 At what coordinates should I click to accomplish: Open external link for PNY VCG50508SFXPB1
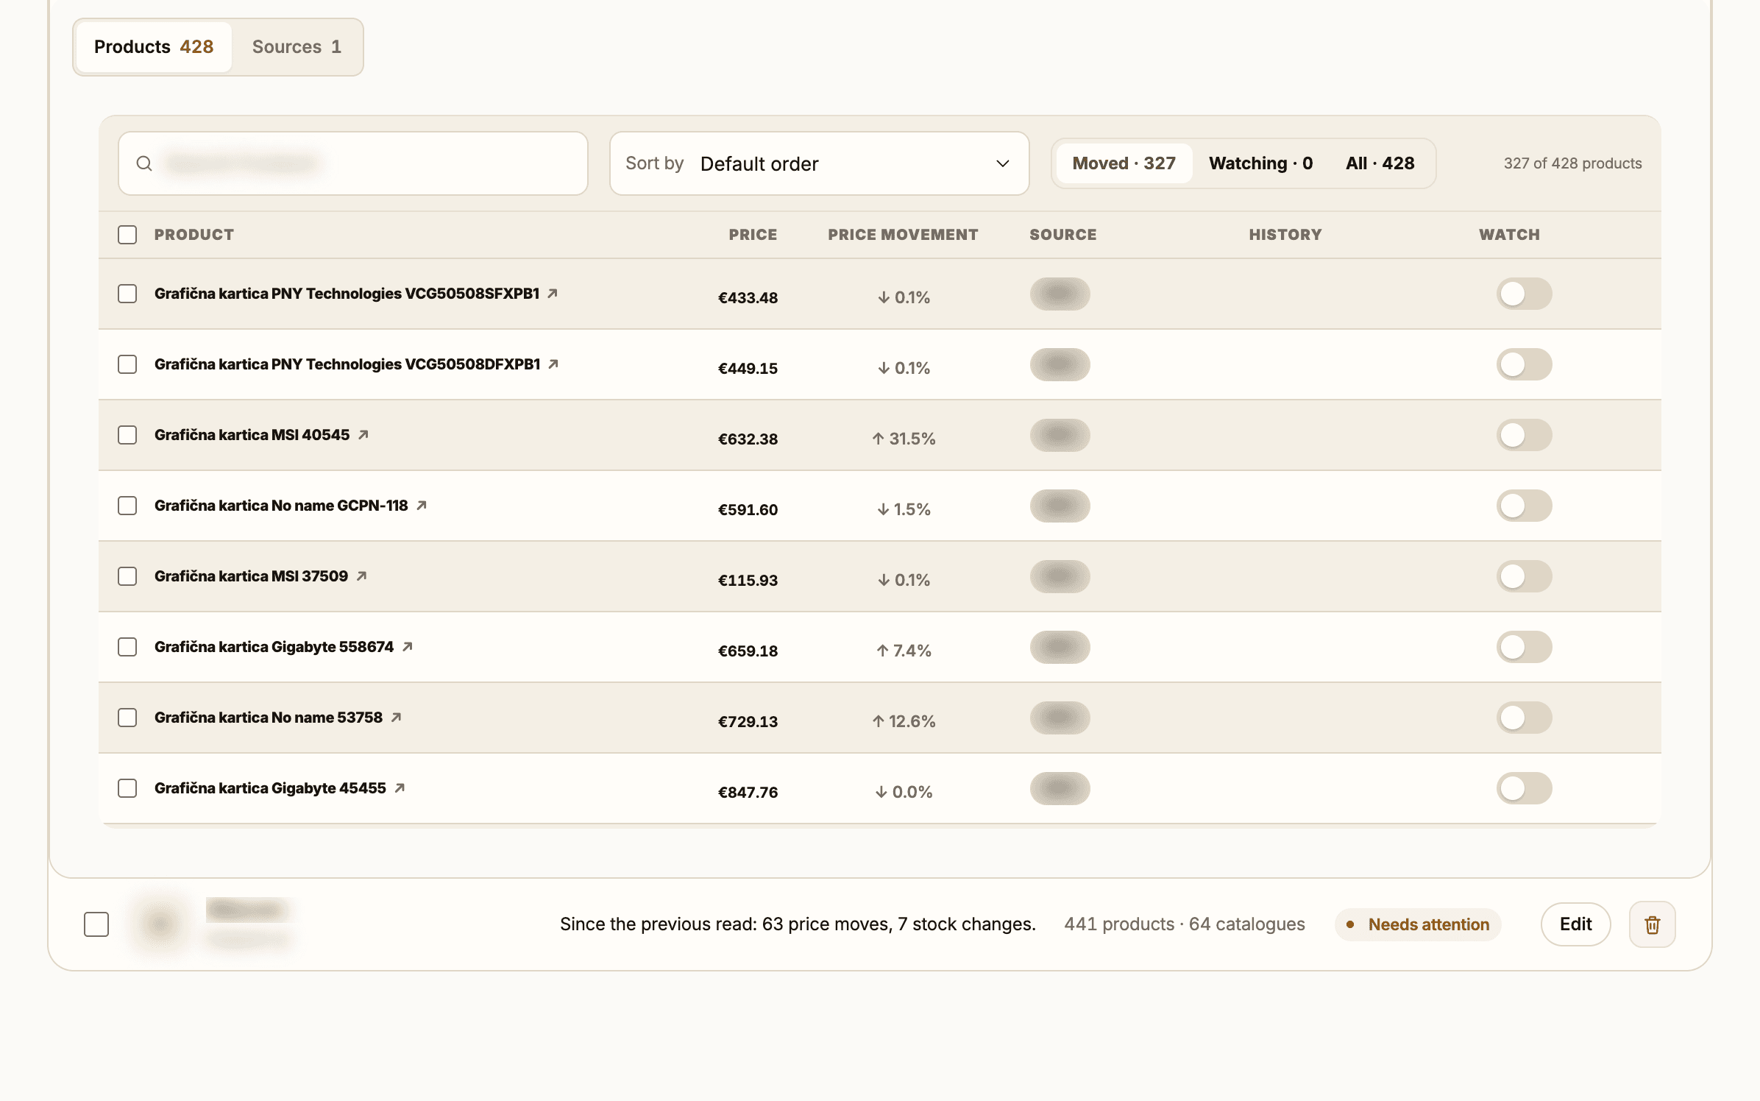pyautogui.click(x=553, y=294)
